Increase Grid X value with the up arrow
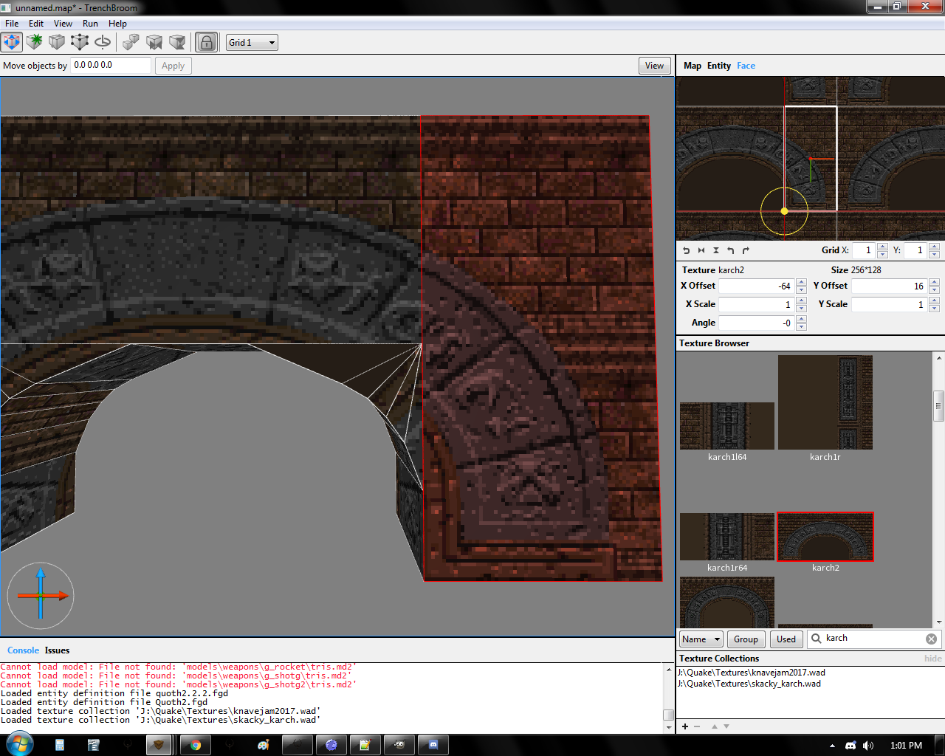 (882, 247)
